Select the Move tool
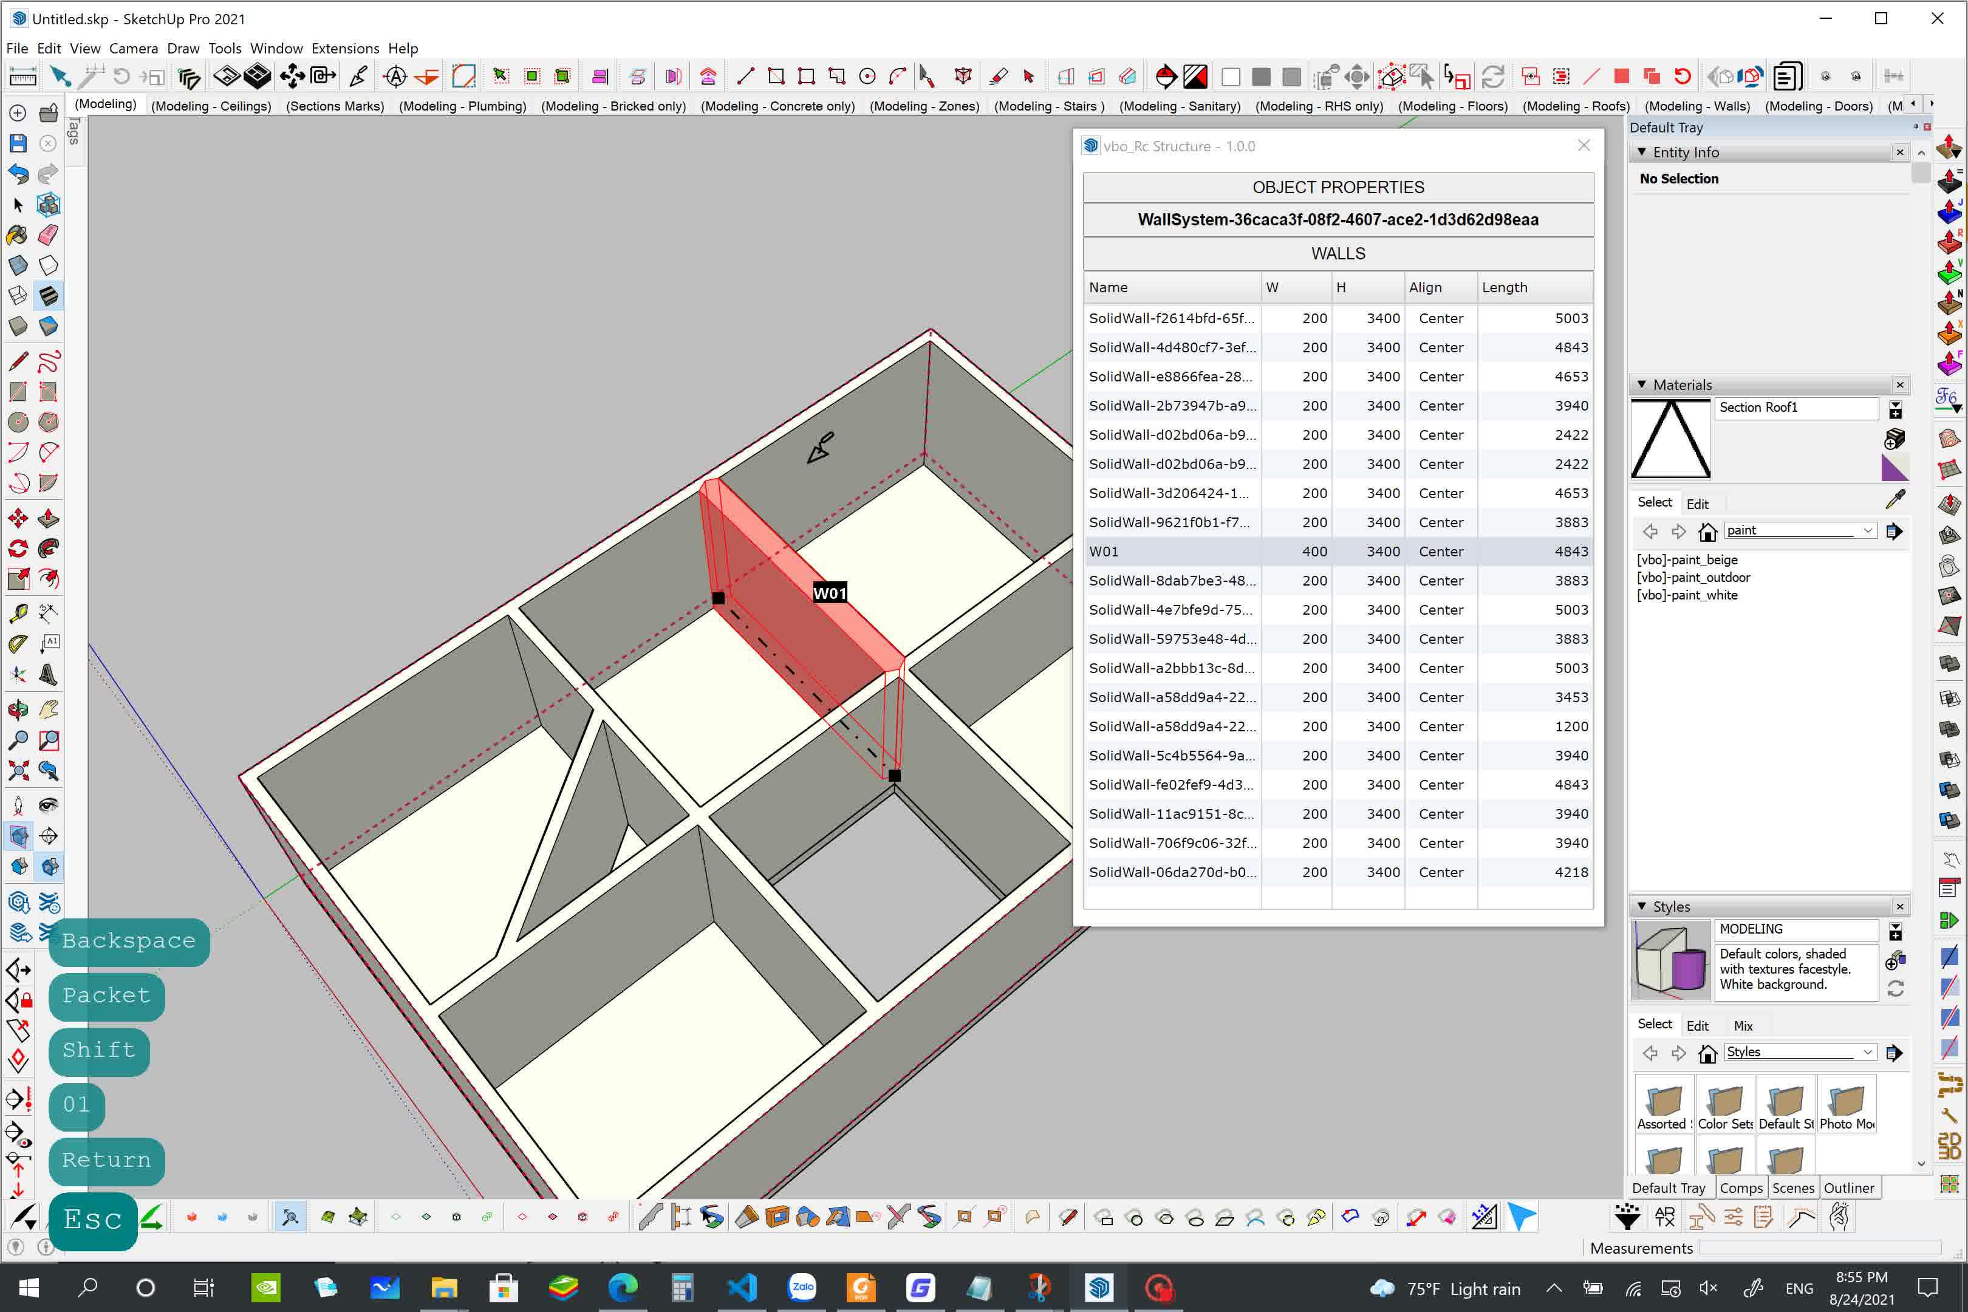 click(x=18, y=519)
